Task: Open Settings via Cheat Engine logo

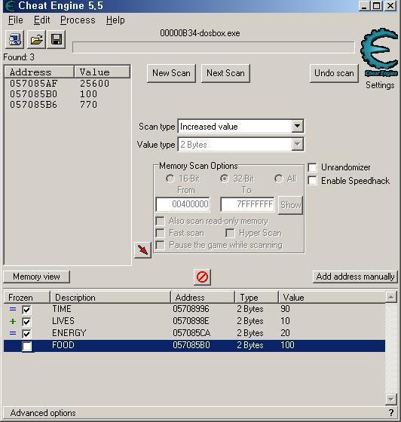Action: [x=379, y=52]
